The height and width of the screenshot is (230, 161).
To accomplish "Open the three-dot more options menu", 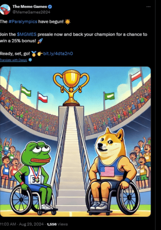I will pos(148,7).
